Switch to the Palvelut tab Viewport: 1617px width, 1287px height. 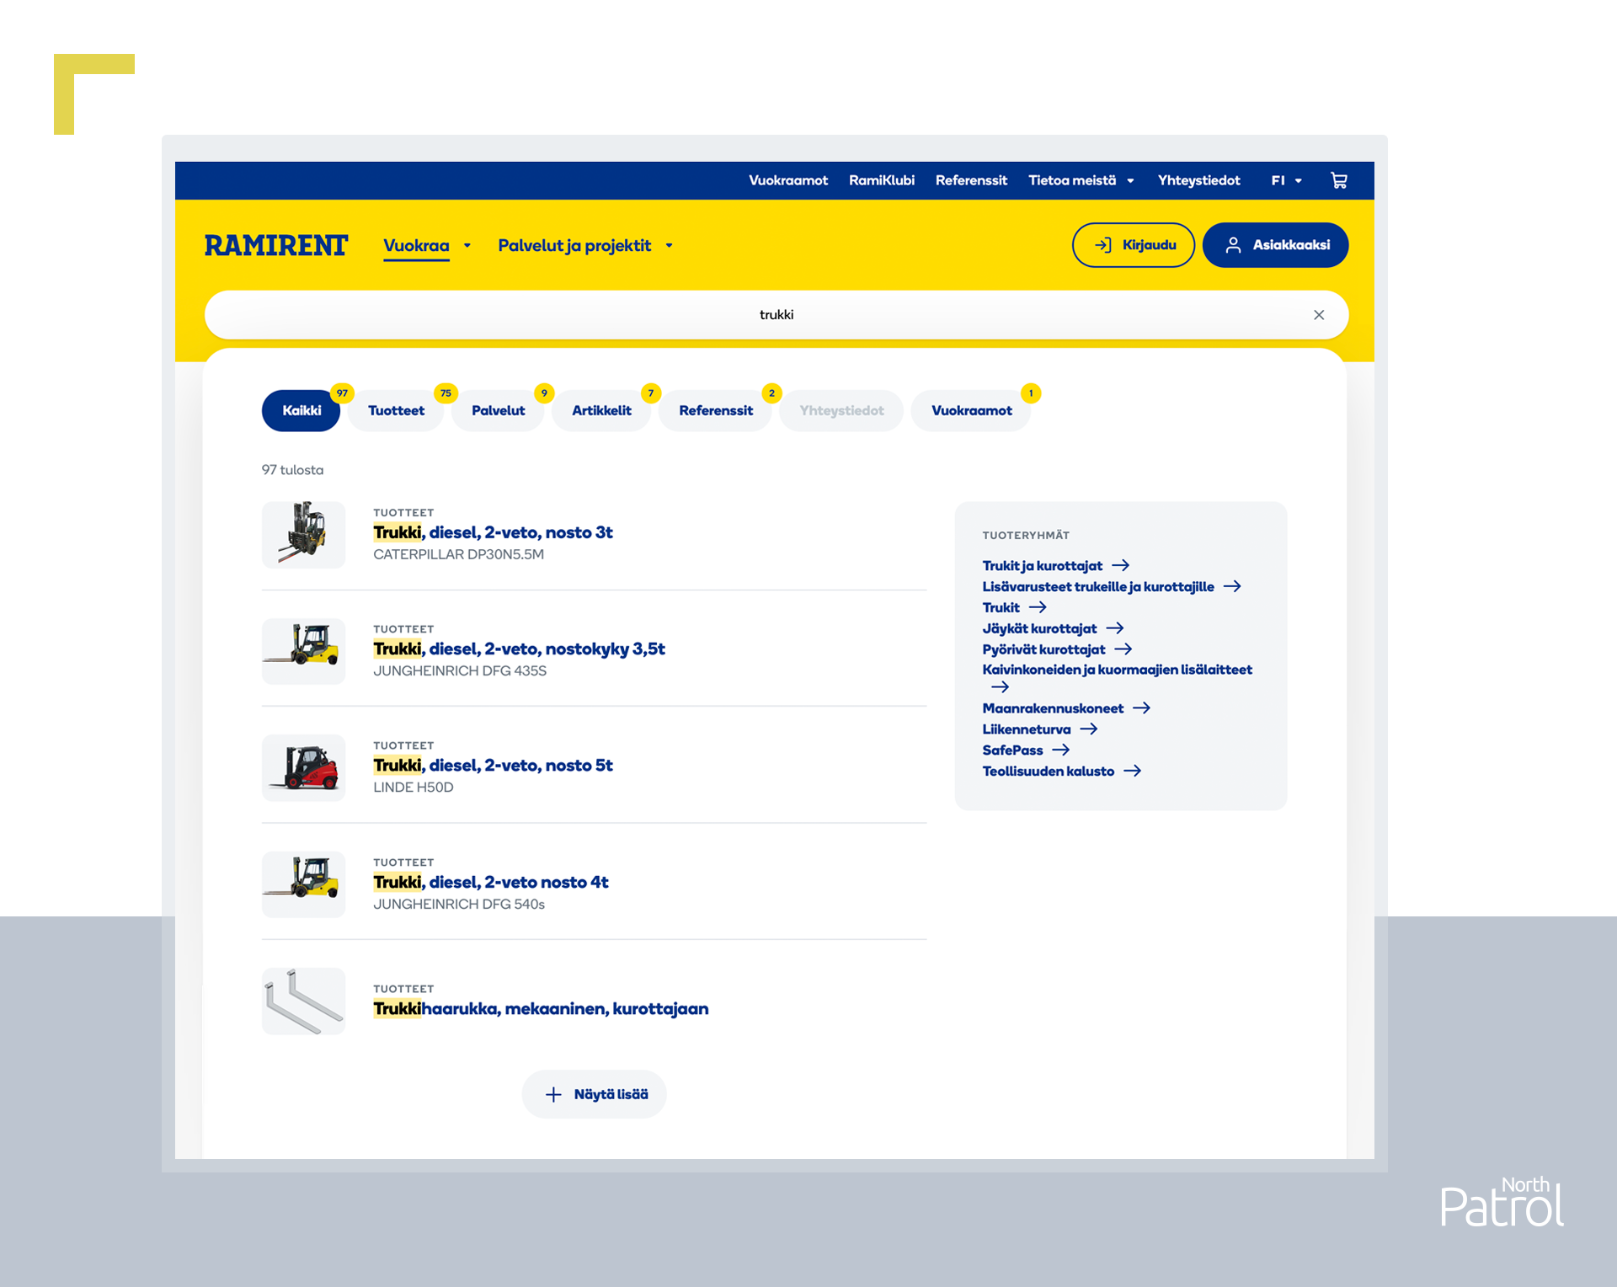tap(498, 410)
